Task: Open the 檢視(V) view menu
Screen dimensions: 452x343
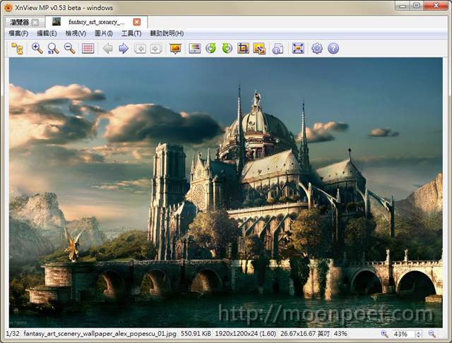Action: (76, 33)
